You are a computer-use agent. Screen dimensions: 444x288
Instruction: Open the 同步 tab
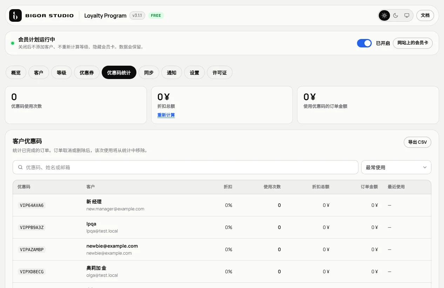(149, 73)
